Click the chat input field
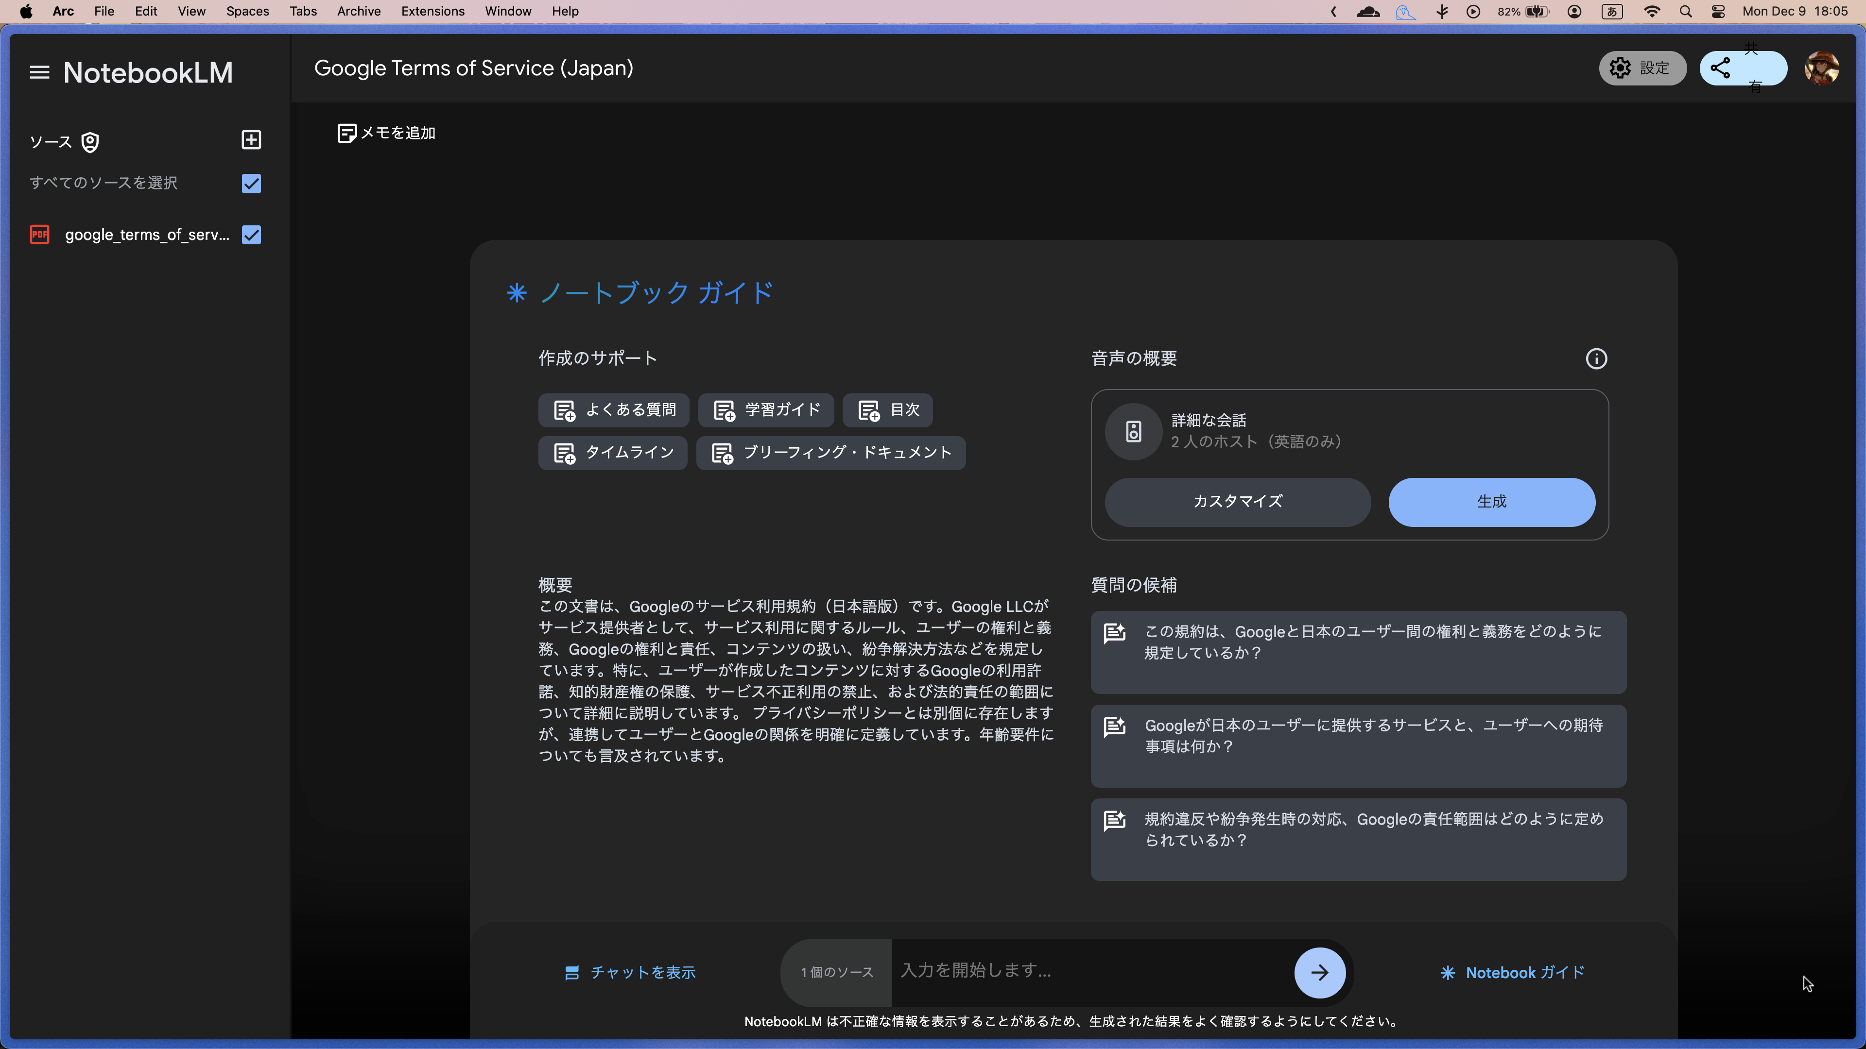The width and height of the screenshot is (1866, 1049). 1050,971
